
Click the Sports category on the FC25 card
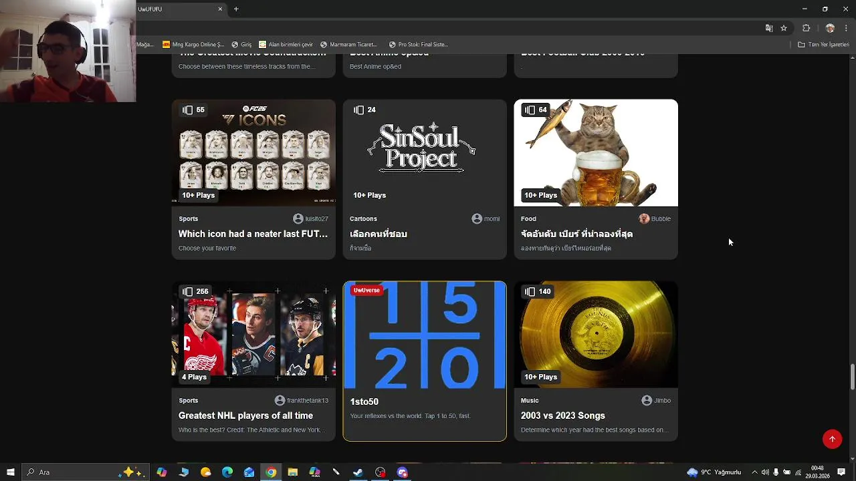tap(188, 218)
